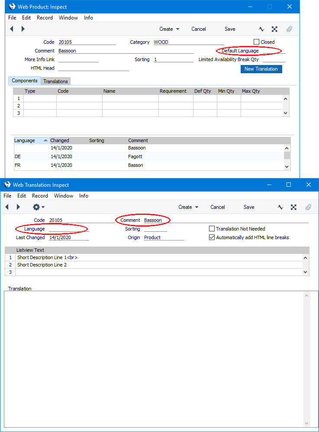Click link manager icon in Web Translation toolbar

tap(293, 207)
